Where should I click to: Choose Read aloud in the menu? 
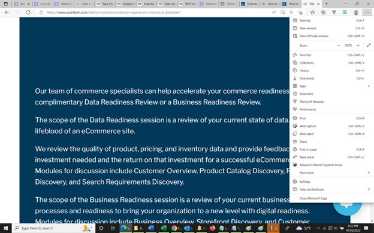coord(331,157)
